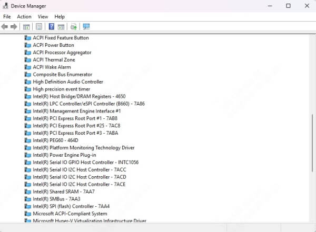Maximize the Device Manager window
Screen dimensions: 316x232
[x=289, y=6]
